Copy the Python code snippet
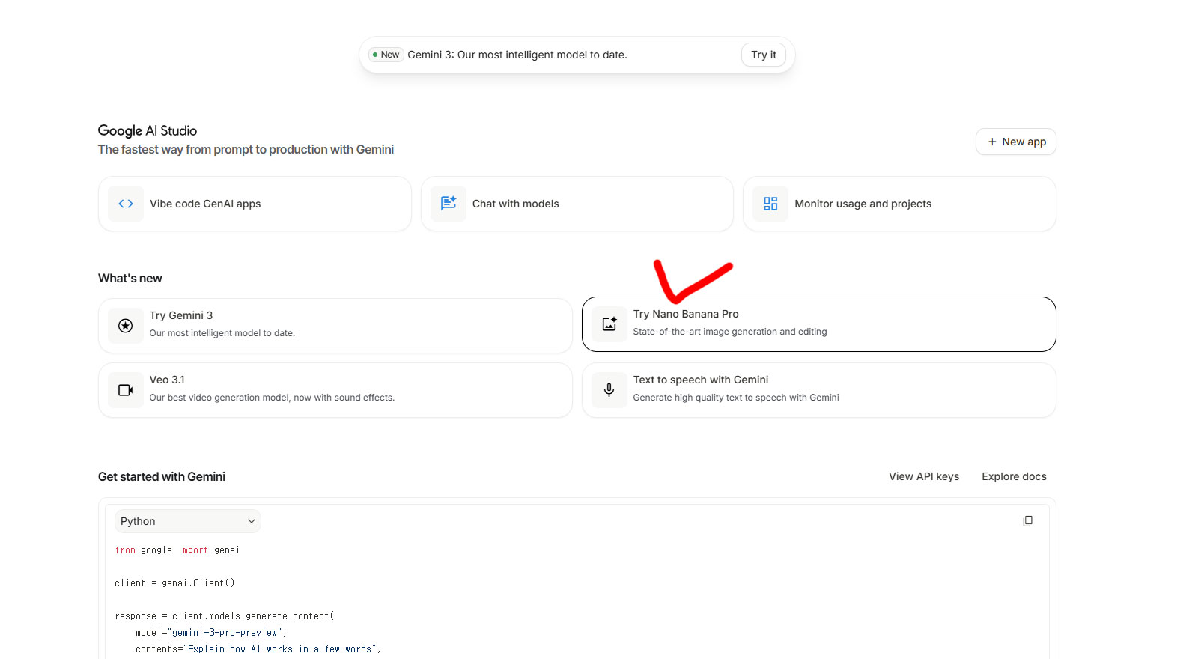Screen dimensions: 1201x659 click(x=1027, y=521)
